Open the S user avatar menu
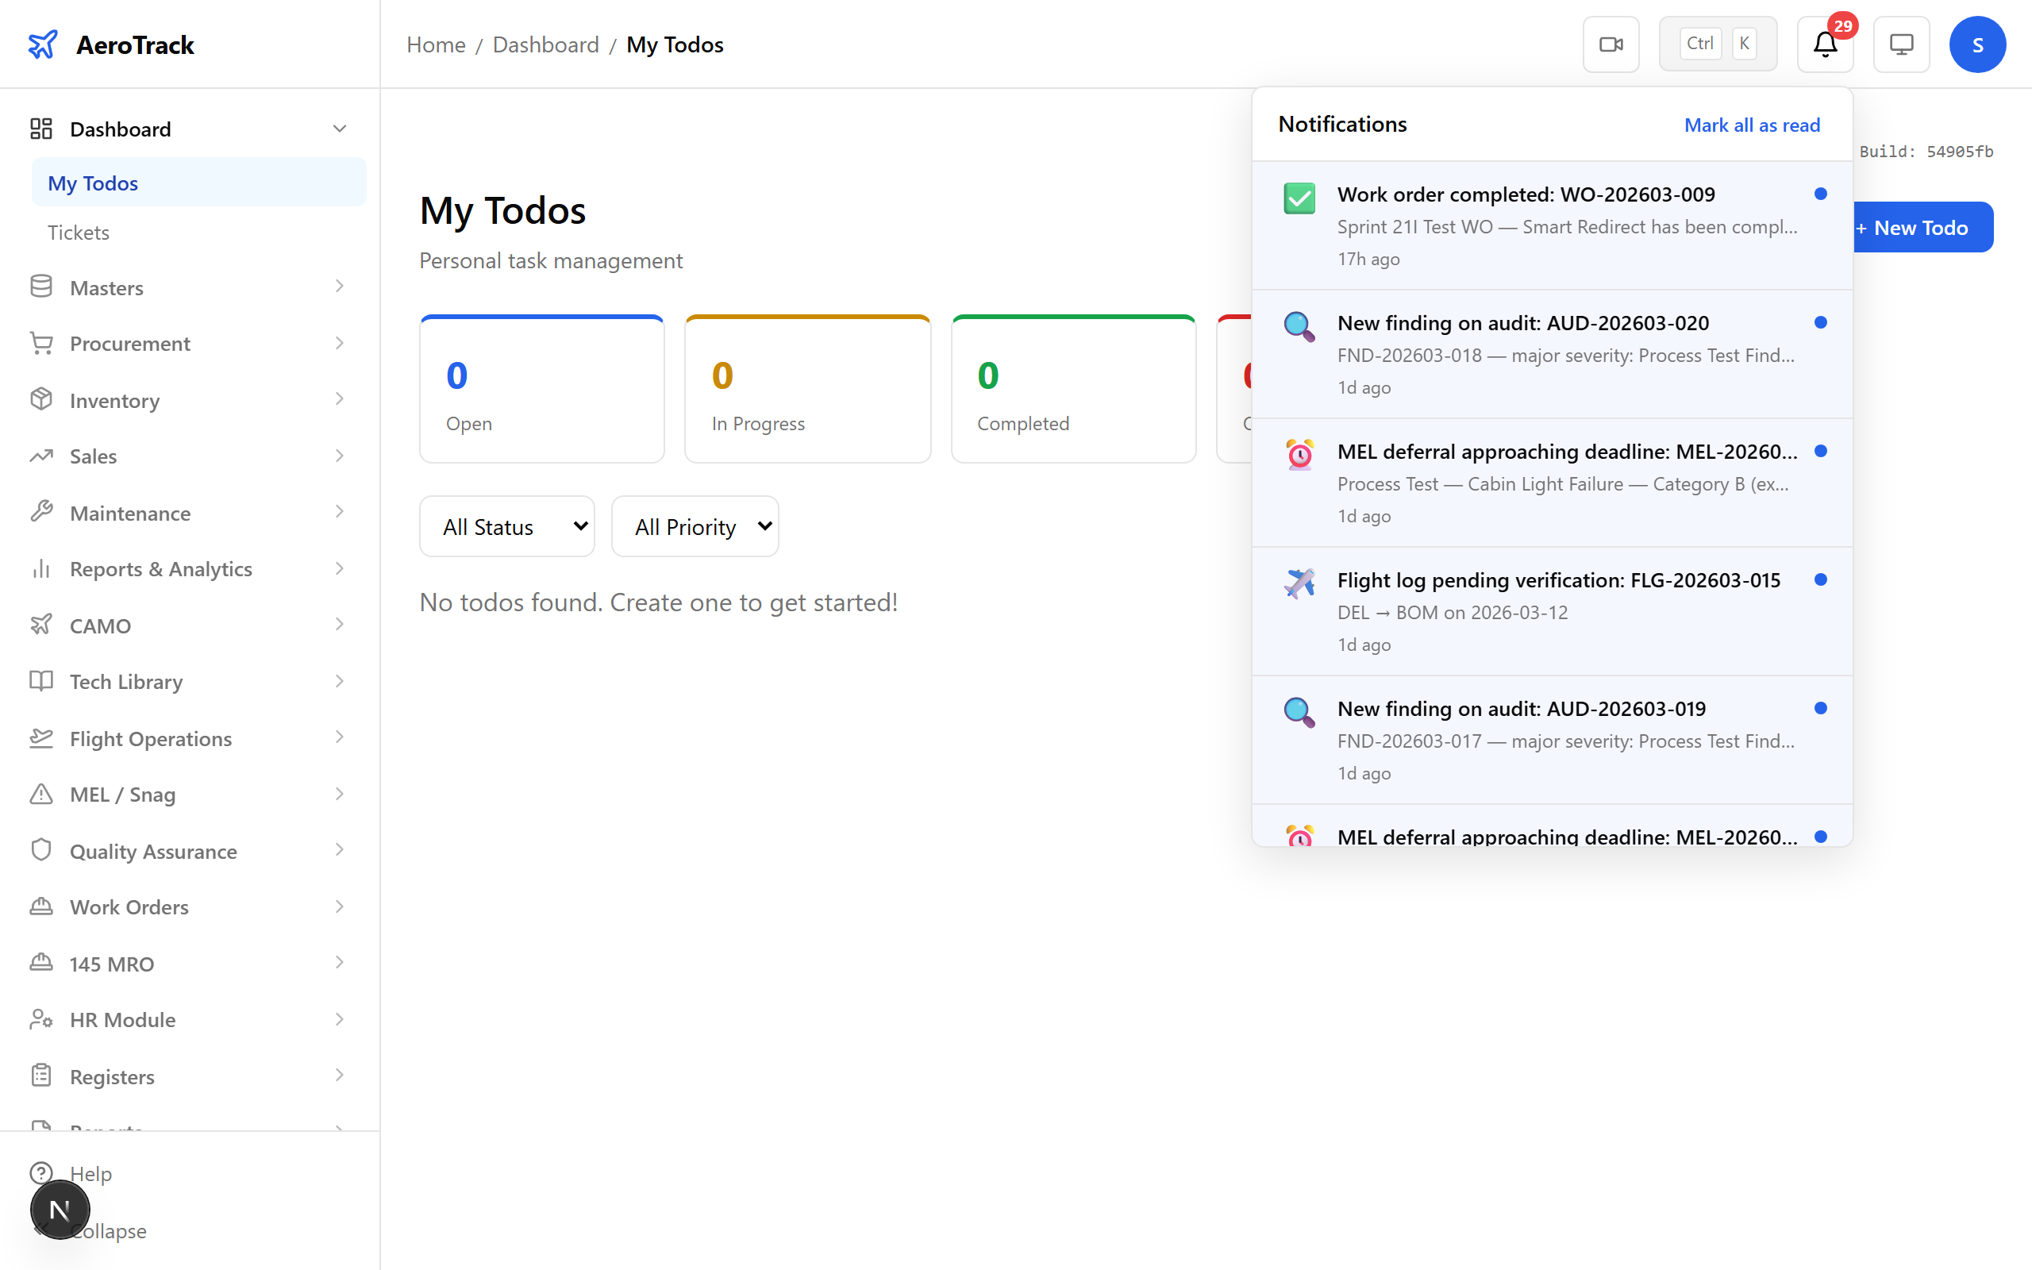The height and width of the screenshot is (1270, 2032). (1977, 44)
